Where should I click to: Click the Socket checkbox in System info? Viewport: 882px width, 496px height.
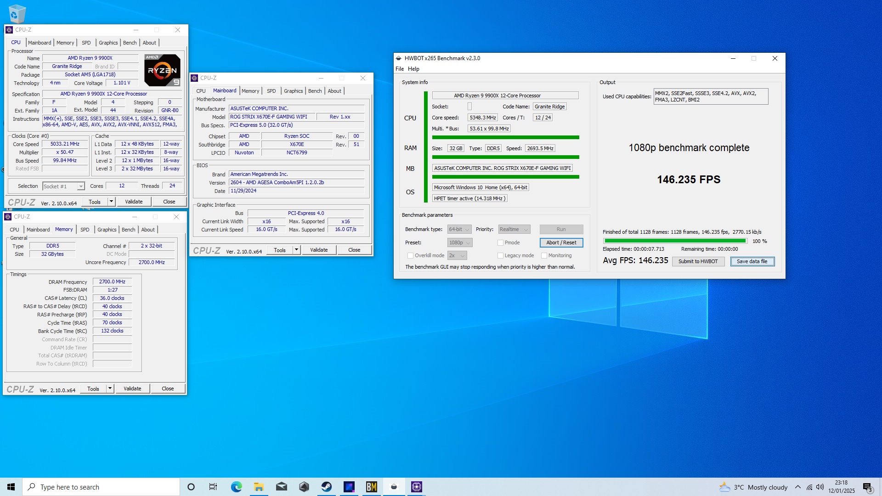coord(469,107)
